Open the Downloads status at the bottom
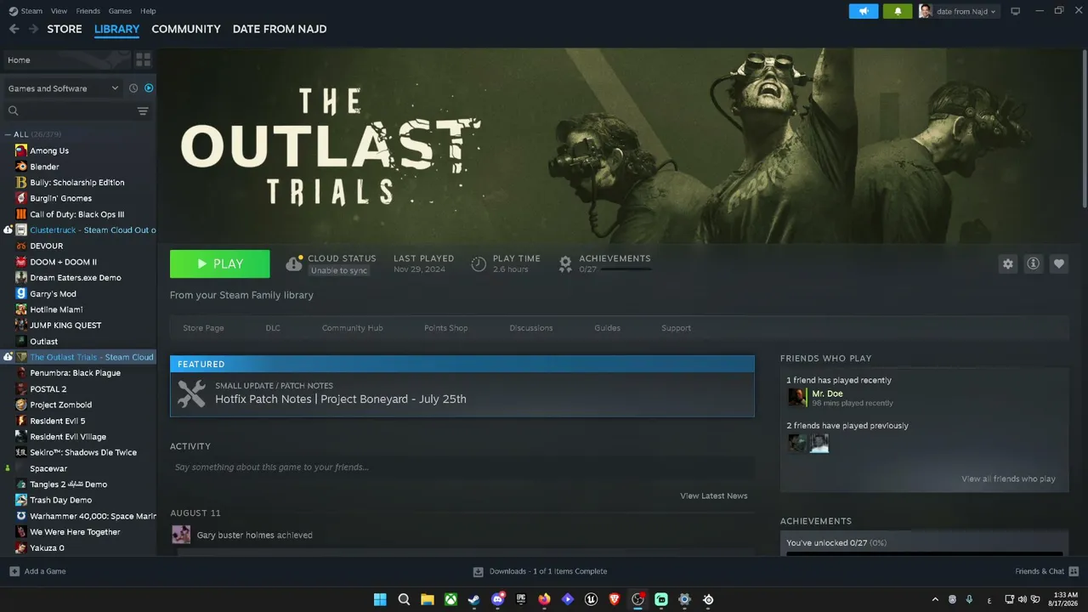 [540, 571]
